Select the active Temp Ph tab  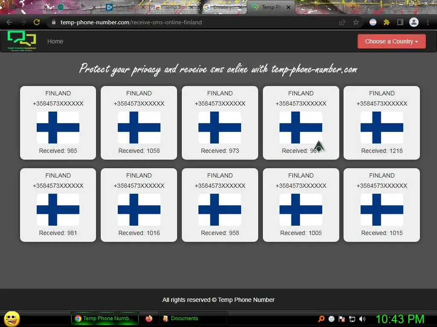pos(270,7)
